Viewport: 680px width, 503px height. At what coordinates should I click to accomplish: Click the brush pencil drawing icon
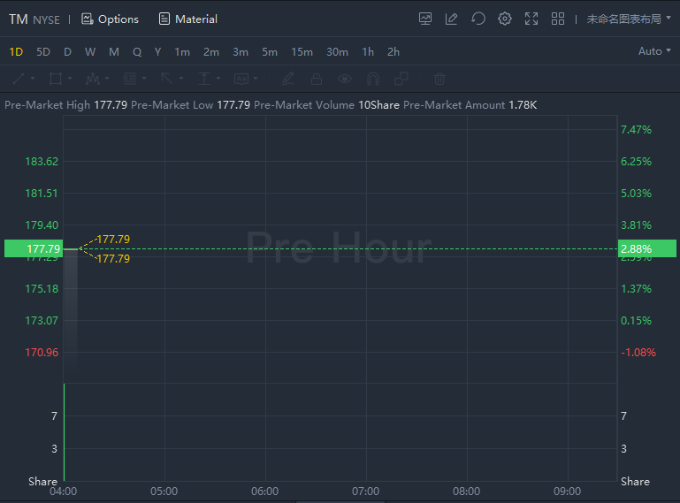tap(288, 79)
